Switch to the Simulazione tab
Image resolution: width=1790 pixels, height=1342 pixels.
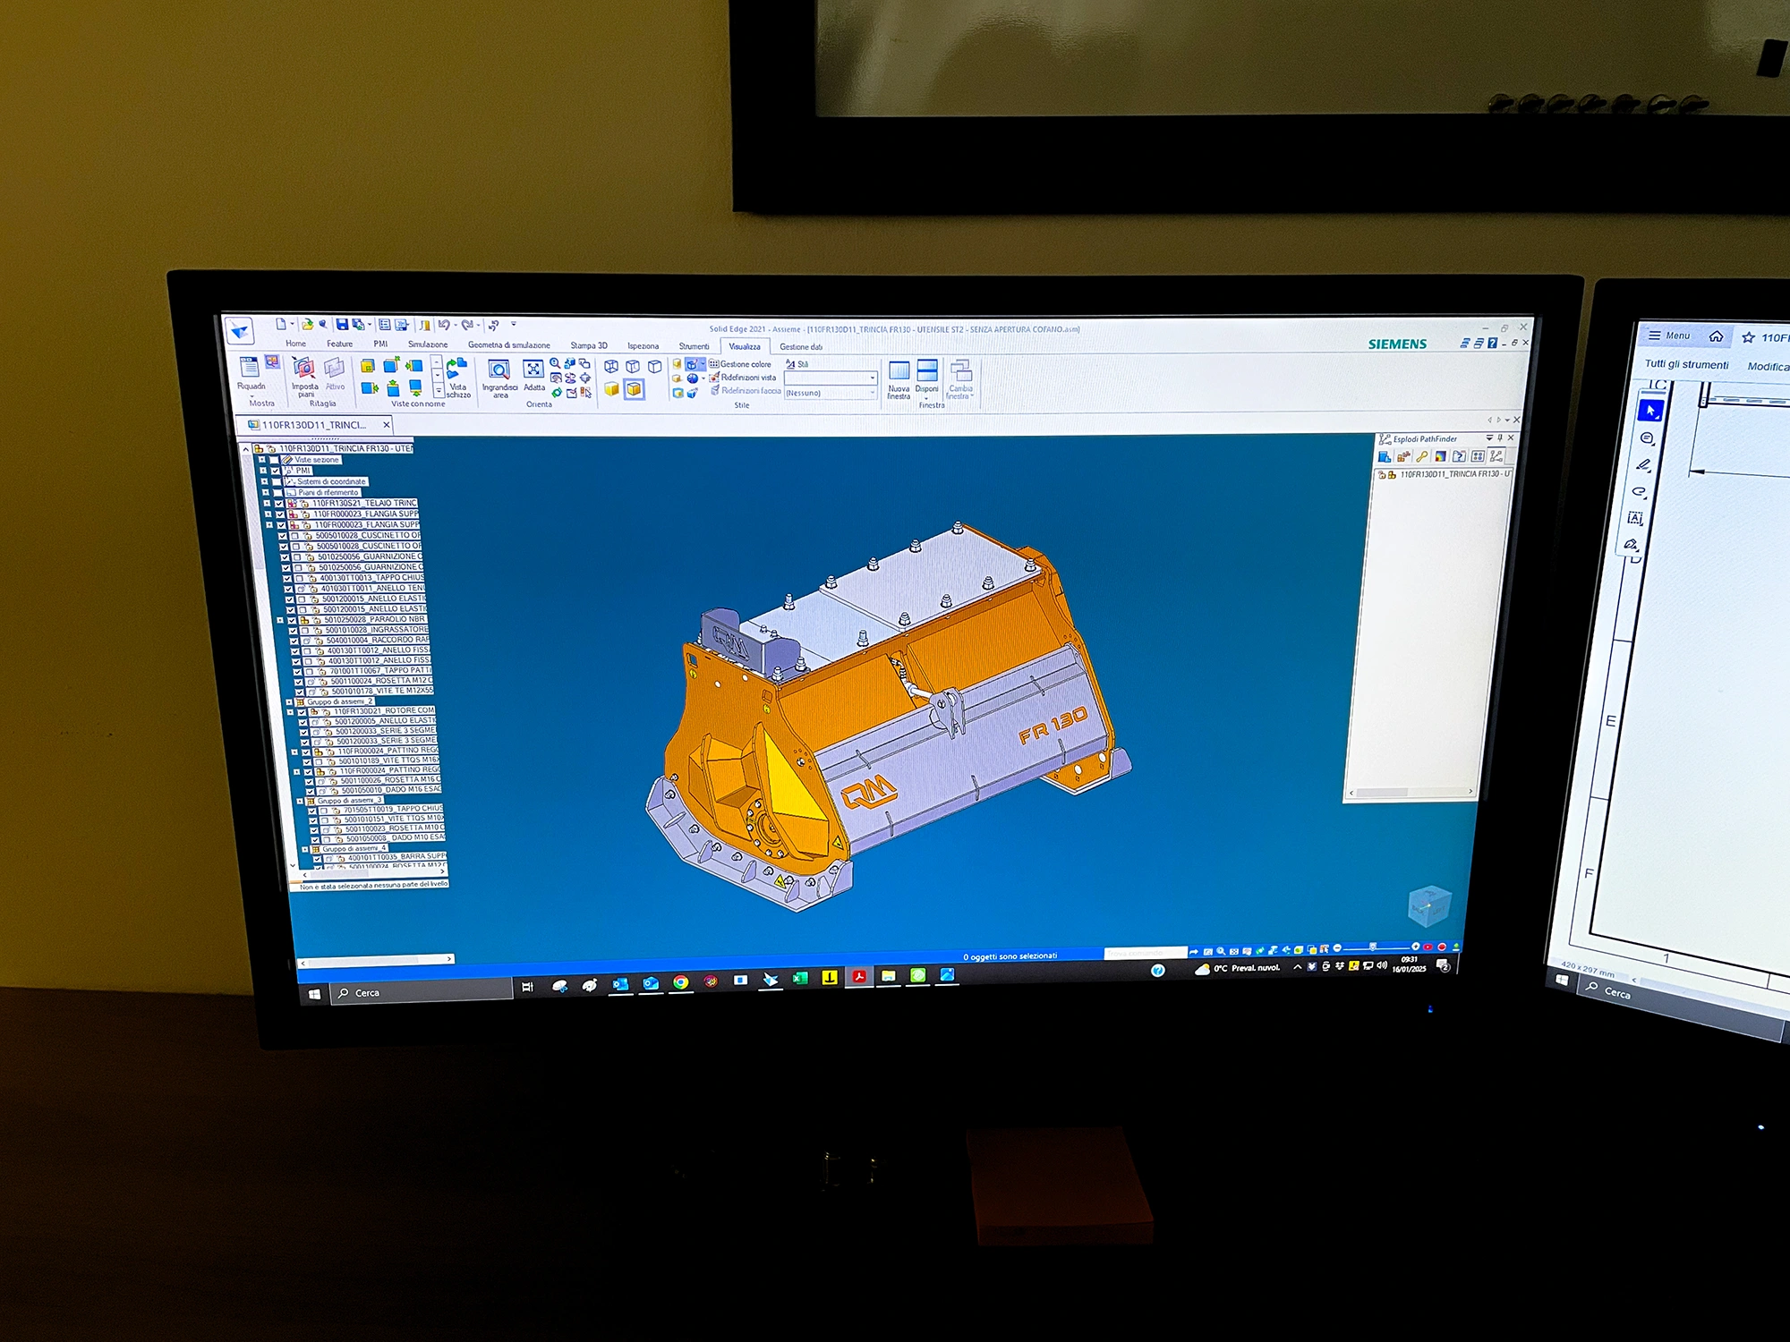pyautogui.click(x=428, y=344)
